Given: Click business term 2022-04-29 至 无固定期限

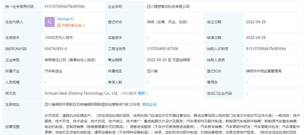Looking at the screenshot, I should 168,60.
